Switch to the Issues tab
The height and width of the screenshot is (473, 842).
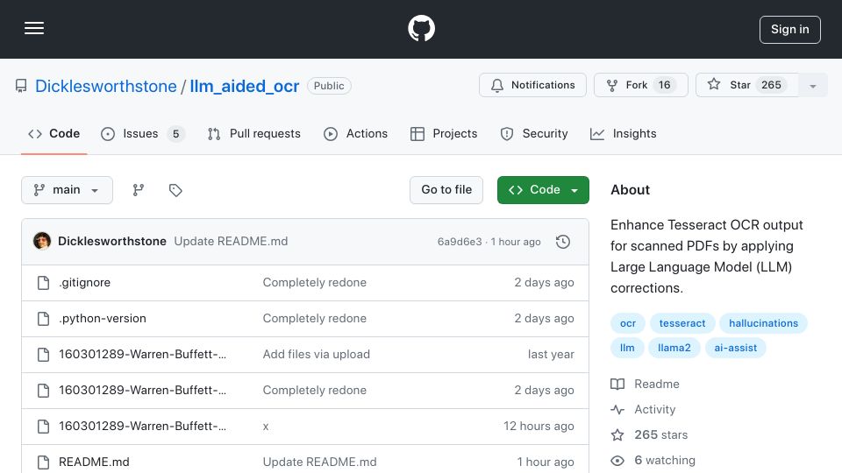142,133
